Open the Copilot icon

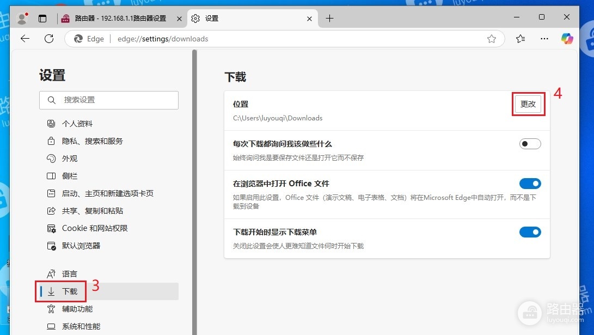567,39
